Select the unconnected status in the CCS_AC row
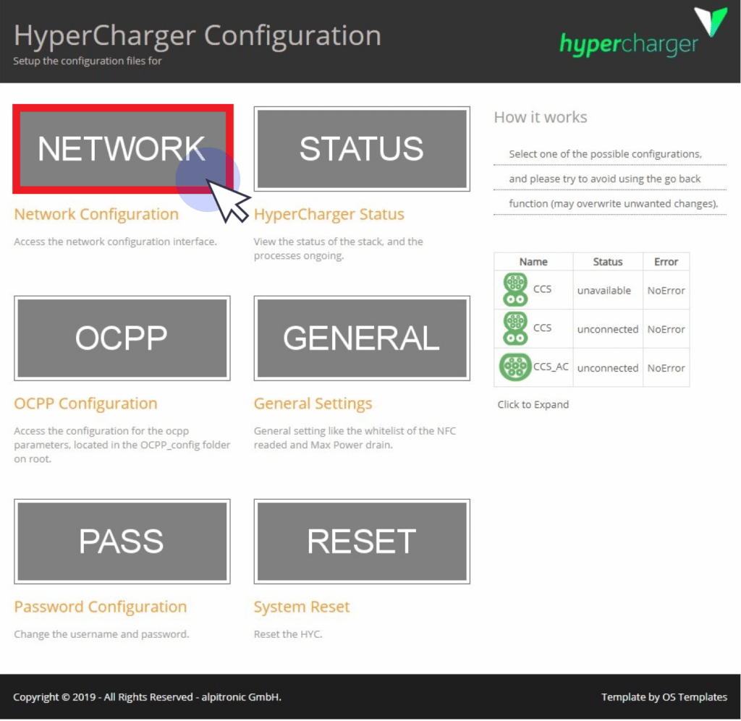Viewport: 741px width, 721px height. pyautogui.click(x=608, y=368)
